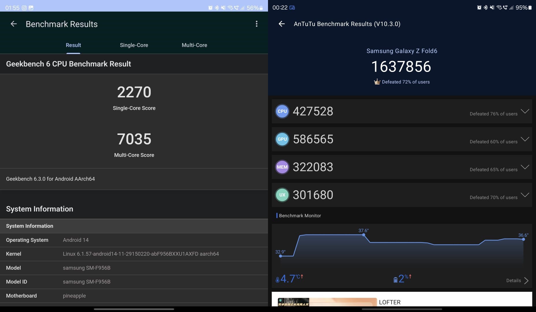
Task: Tap the left window navigation gesture bar
Action: tap(134, 309)
